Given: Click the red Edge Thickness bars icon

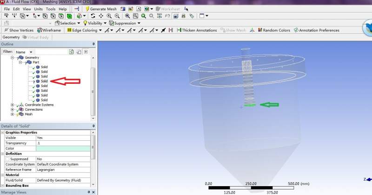Looking at the screenshot, I should click(x=171, y=30).
